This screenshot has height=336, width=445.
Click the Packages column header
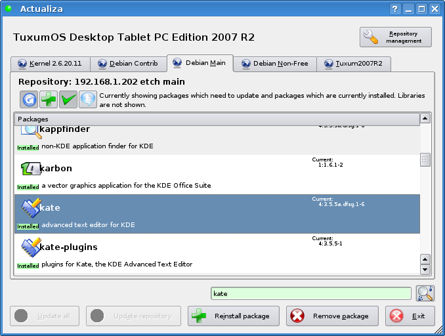click(217, 119)
